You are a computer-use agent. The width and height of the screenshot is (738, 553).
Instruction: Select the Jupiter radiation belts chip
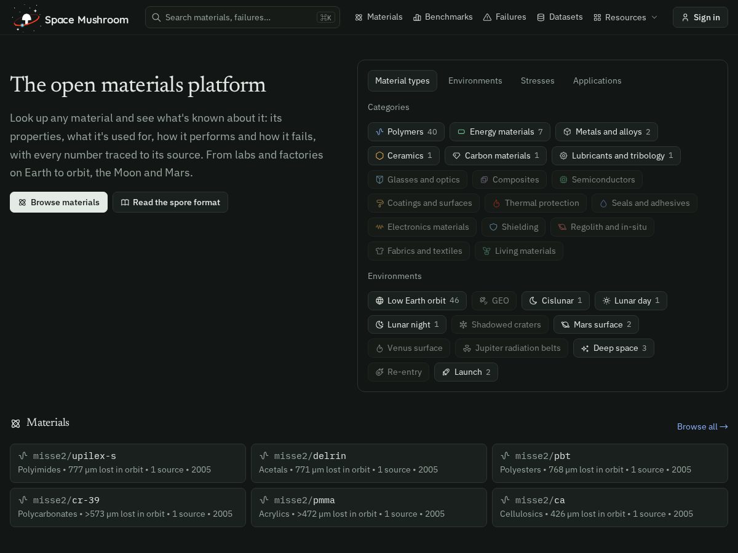[x=512, y=348]
